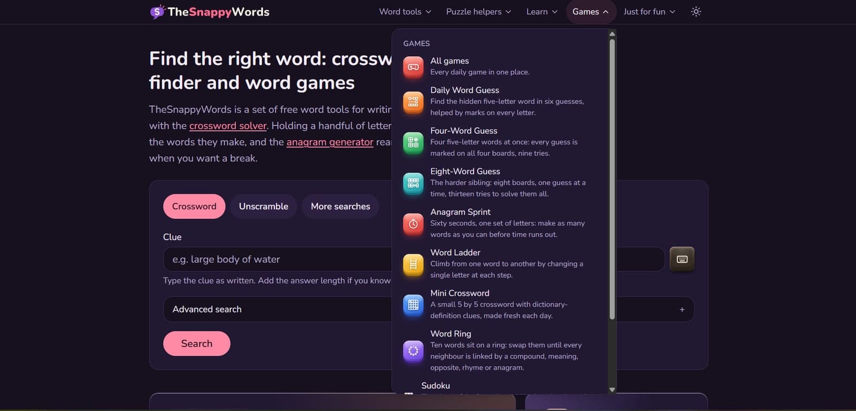Click the Mini Crossword grid icon
The image size is (856, 411).
(x=413, y=305)
